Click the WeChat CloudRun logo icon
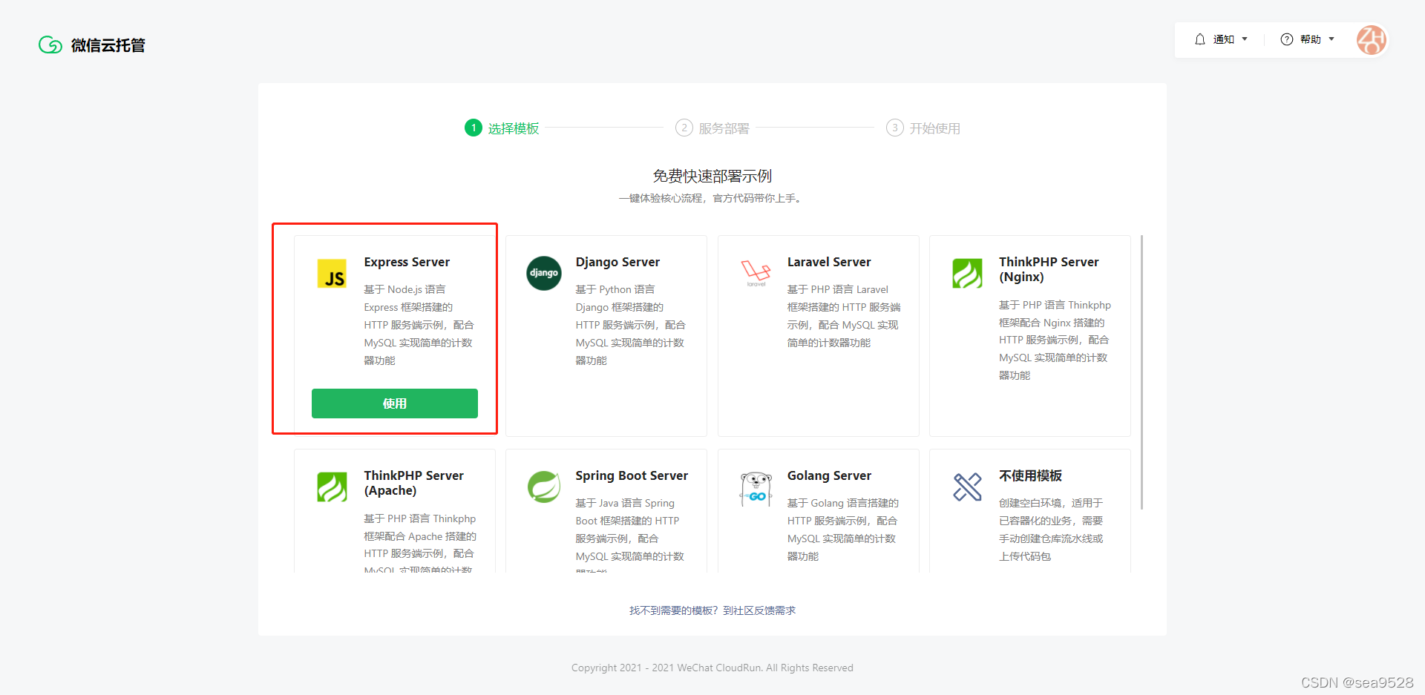Screen dimensions: 1425x695 (50, 45)
